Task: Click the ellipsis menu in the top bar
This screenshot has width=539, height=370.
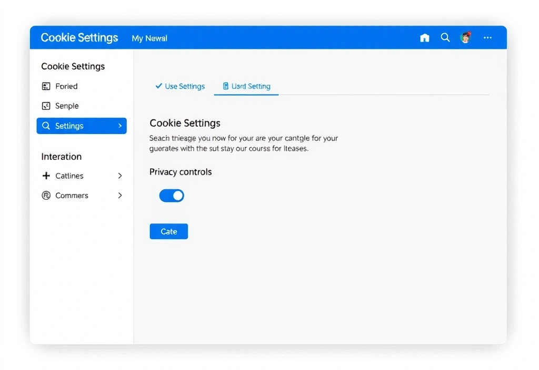Action: click(x=487, y=37)
